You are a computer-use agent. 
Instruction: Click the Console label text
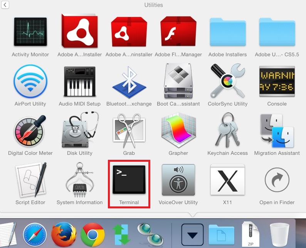(x=277, y=104)
